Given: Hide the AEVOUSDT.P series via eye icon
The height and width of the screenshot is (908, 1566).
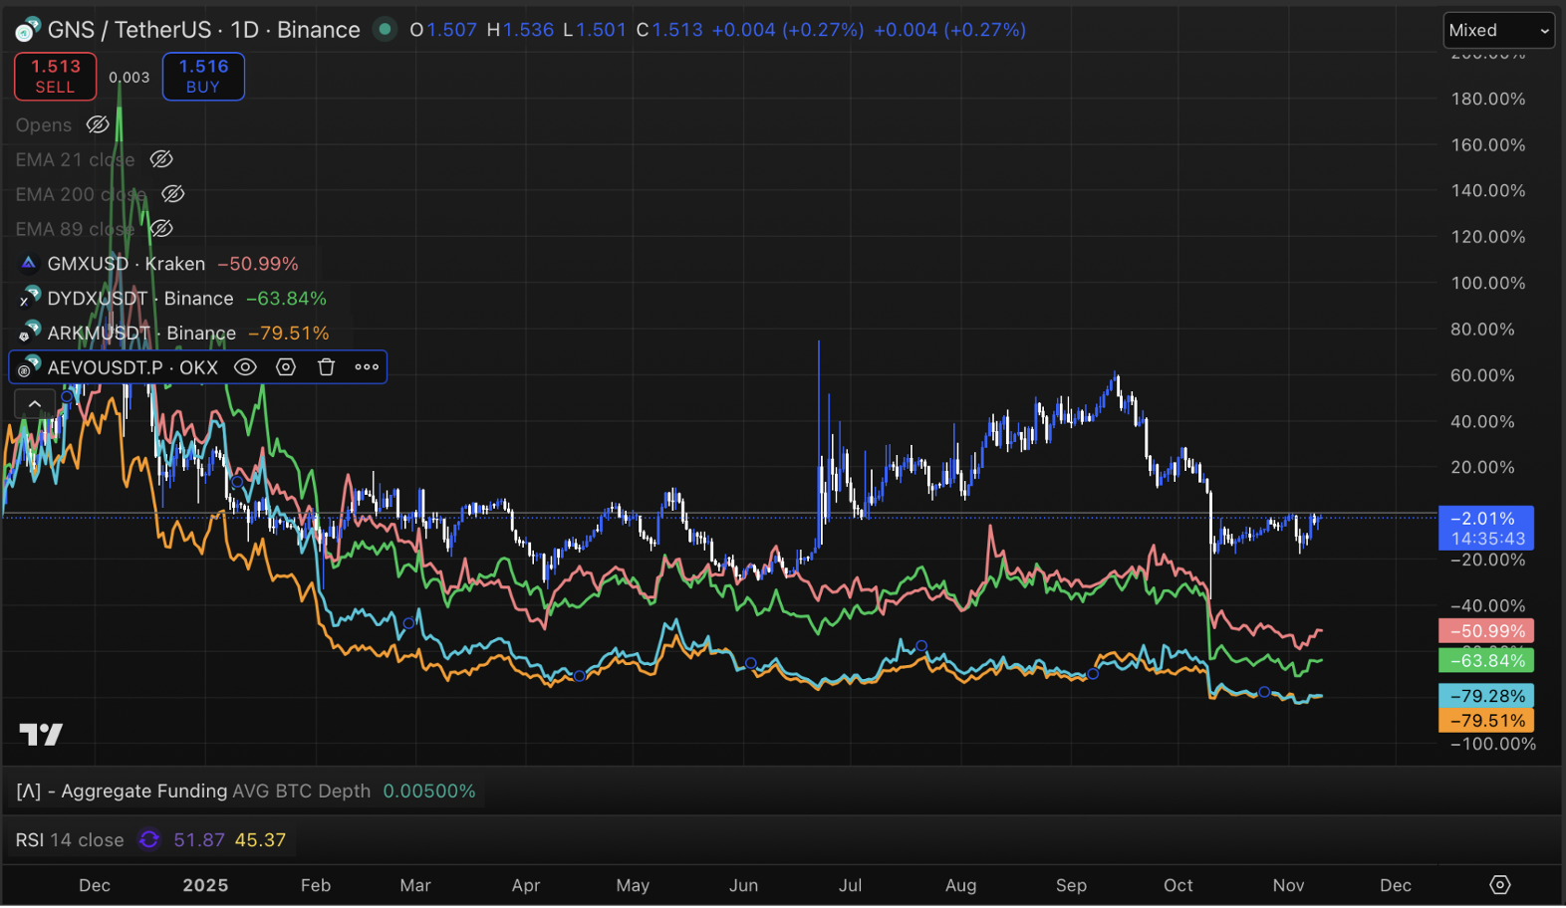Looking at the screenshot, I should point(245,367).
